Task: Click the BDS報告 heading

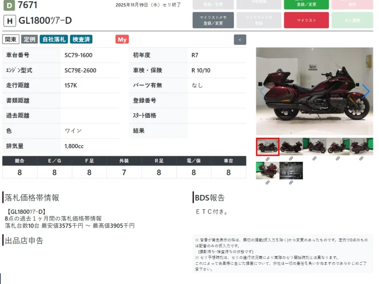Action: pos(209,197)
